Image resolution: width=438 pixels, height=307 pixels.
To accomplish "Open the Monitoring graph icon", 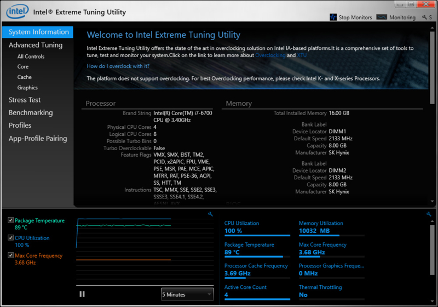I will pyautogui.click(x=382, y=17).
